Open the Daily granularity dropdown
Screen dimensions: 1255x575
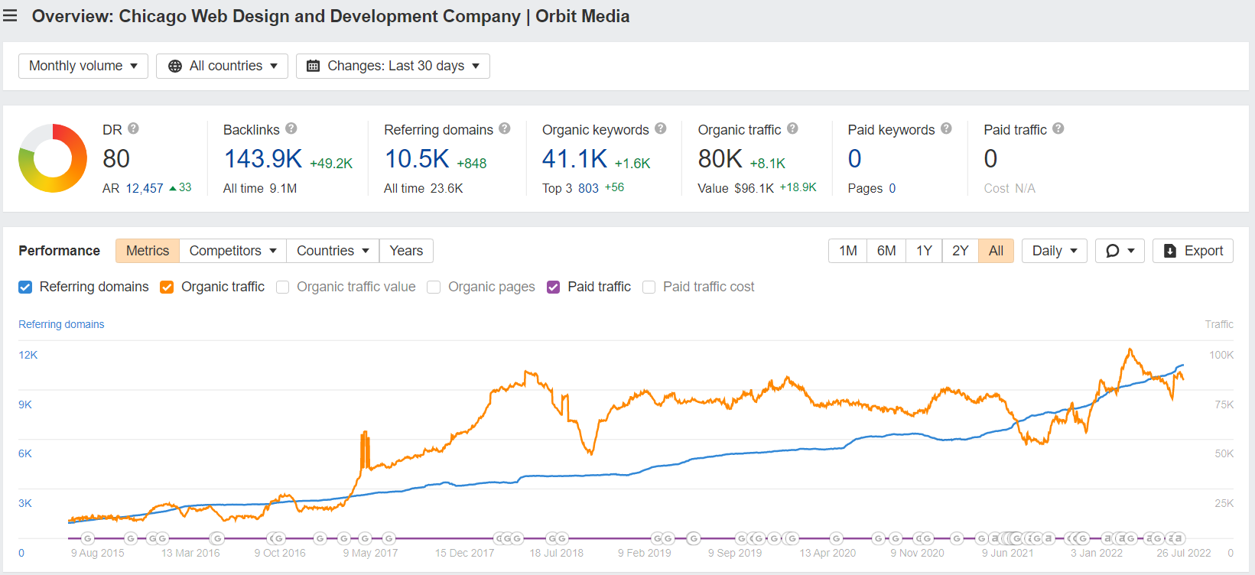click(1055, 251)
